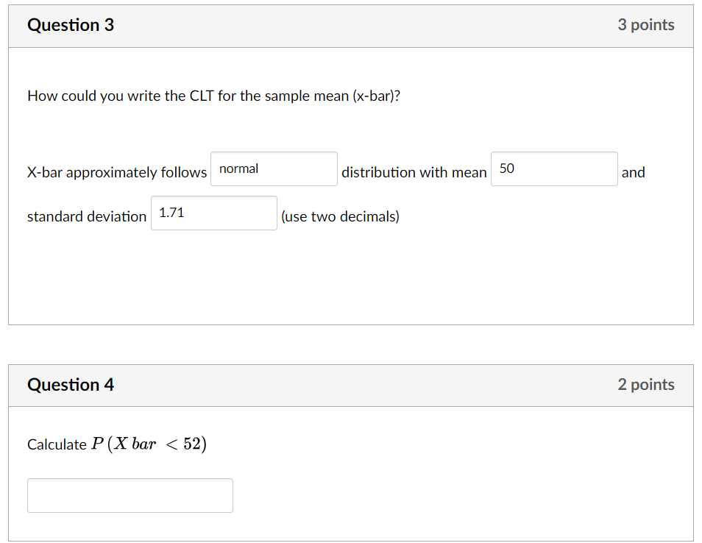Click the word "and" after the mean field
Image resolution: width=702 pixels, height=543 pixels.
tap(633, 173)
